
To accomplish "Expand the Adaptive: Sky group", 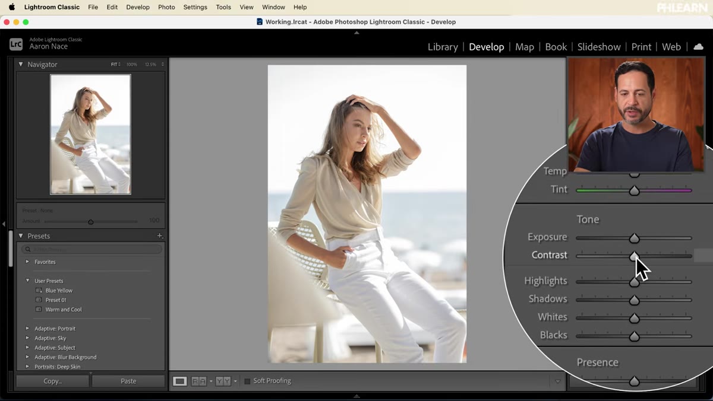I will click(27, 338).
